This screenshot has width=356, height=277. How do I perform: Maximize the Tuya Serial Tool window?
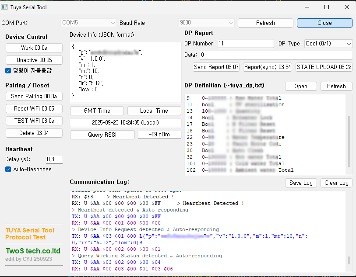coord(327,7)
